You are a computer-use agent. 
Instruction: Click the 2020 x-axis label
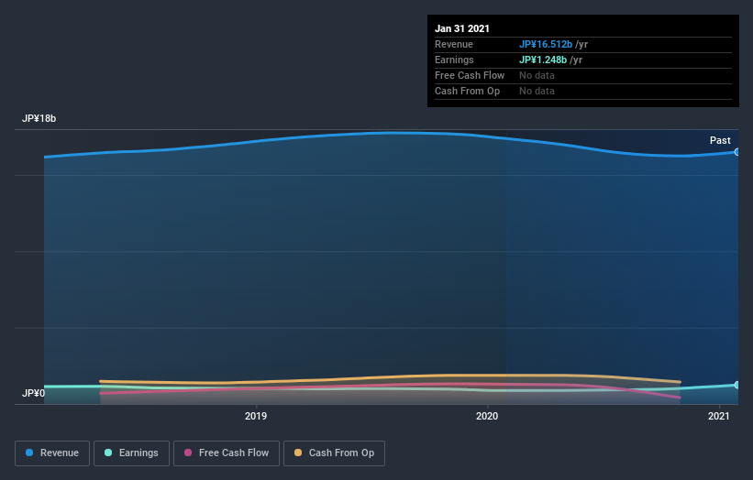(487, 416)
